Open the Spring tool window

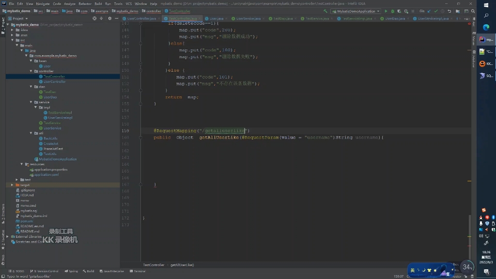coord(71,271)
